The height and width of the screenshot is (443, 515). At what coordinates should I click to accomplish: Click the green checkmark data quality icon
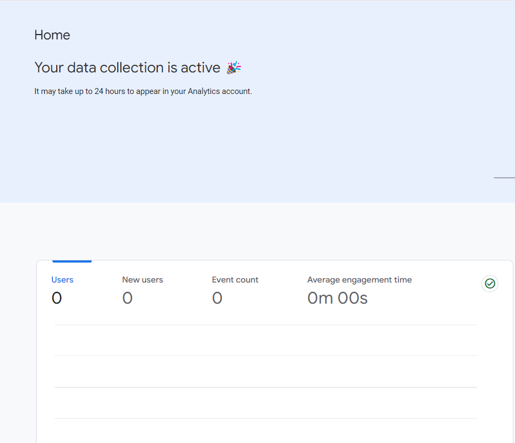pos(490,284)
